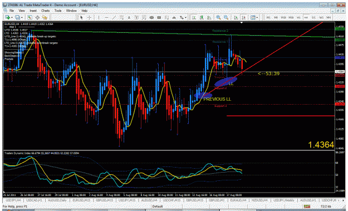Open the Charts menu

(45, 11)
